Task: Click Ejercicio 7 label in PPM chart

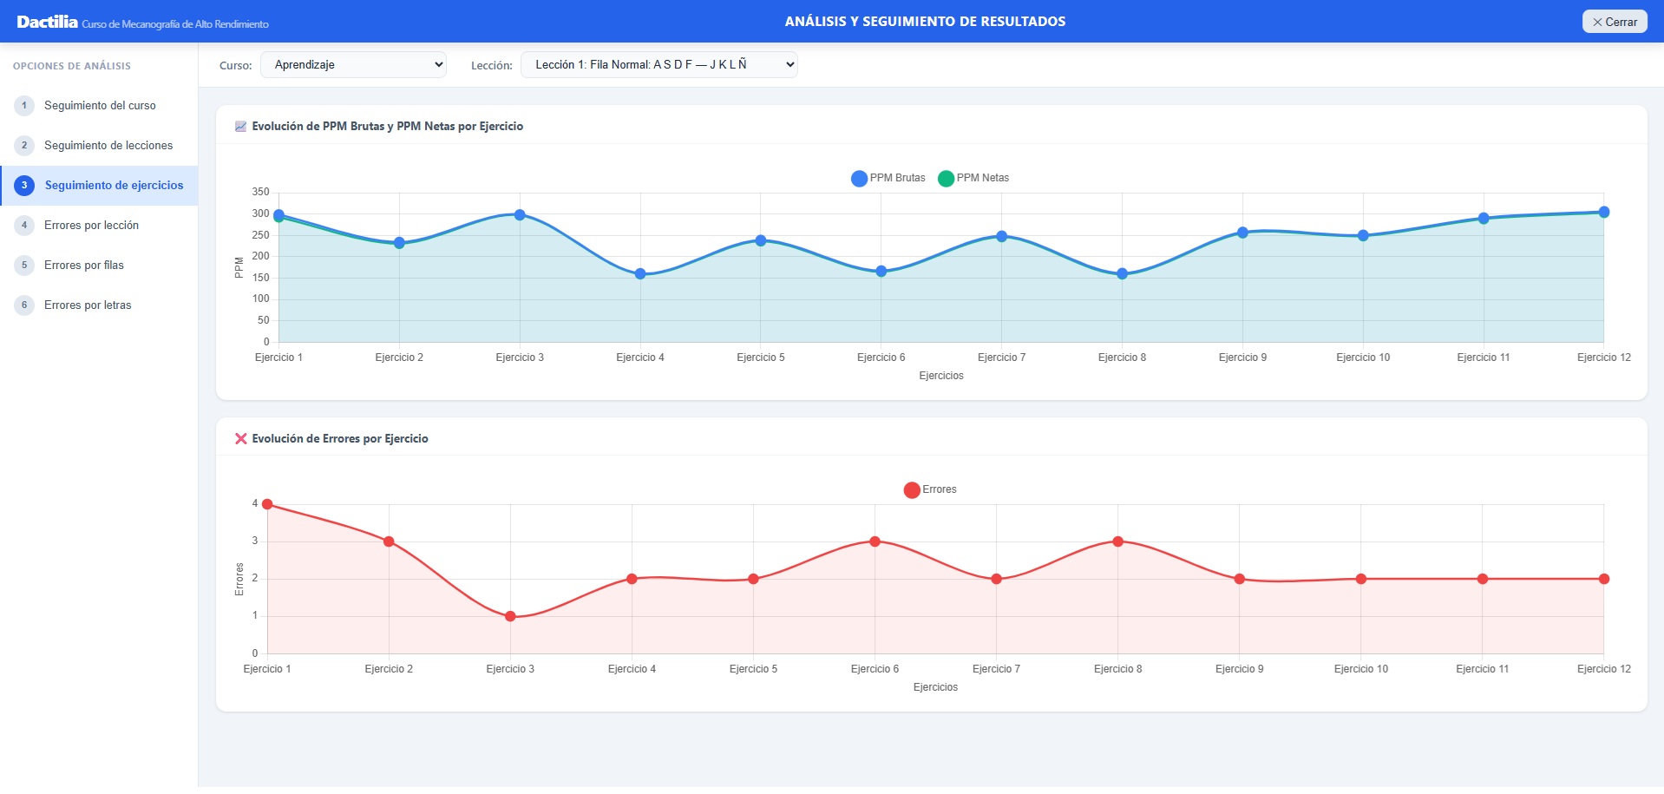Action: coord(1001,358)
